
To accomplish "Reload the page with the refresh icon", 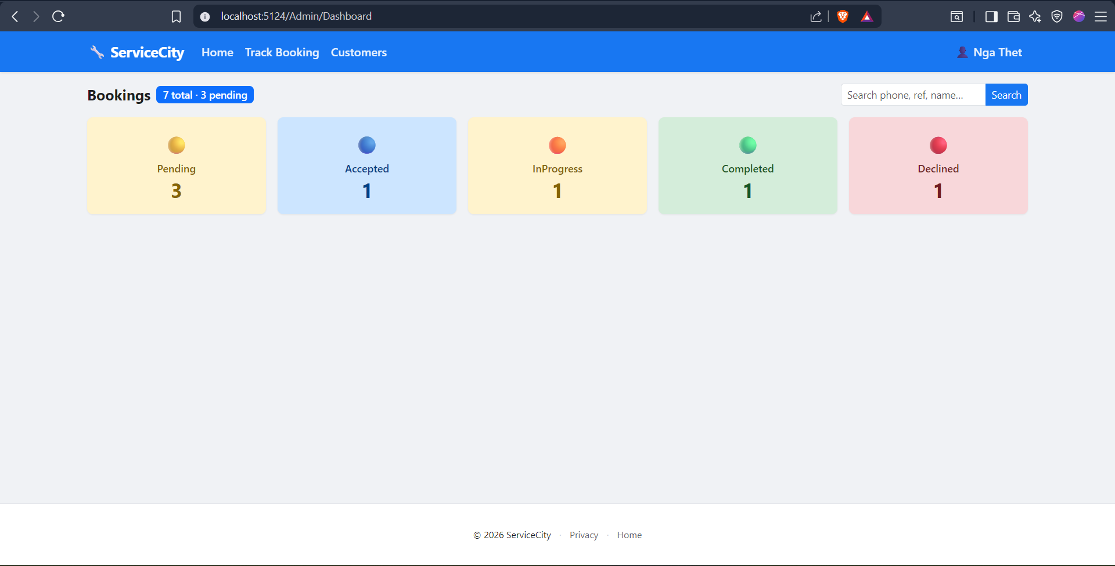I will 58,16.
